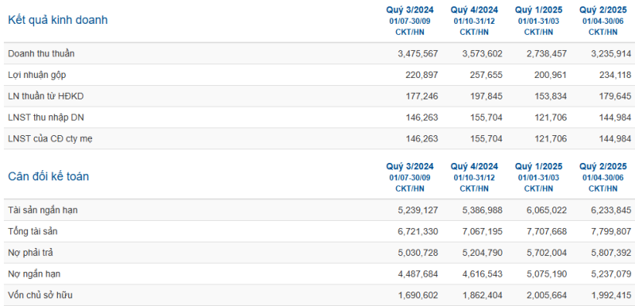Viewport: 635px width, 306px height.
Task: Select Quý 1/2025 header in Cân đối kế toán
Action: (539, 167)
